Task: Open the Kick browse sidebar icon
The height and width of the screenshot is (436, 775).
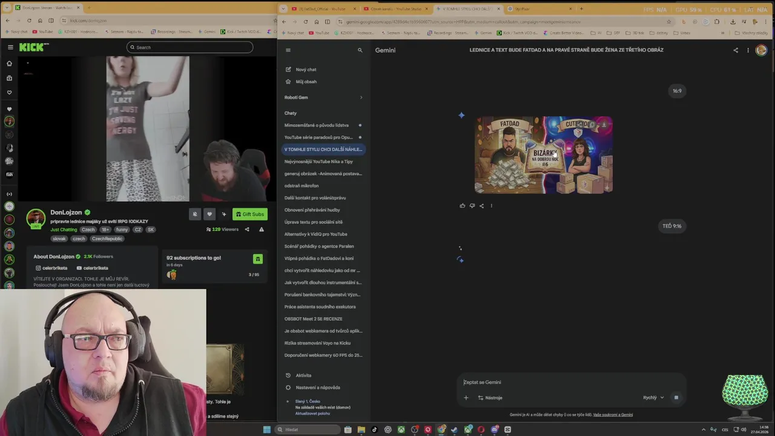Action: click(x=9, y=78)
